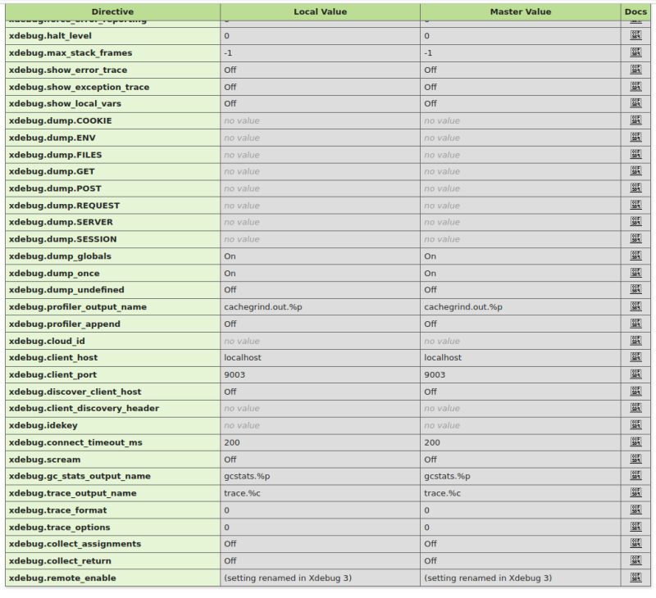
Task: Open docs icon for xdebug.profiler_output_name
Action: tap(635, 306)
